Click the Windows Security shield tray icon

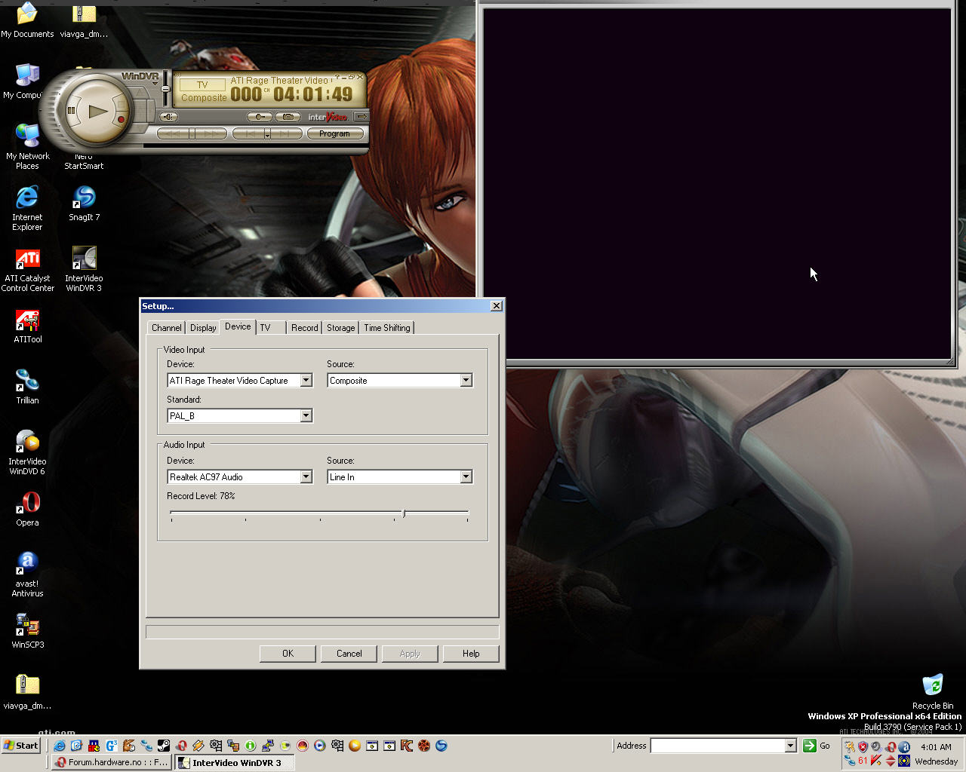(863, 747)
